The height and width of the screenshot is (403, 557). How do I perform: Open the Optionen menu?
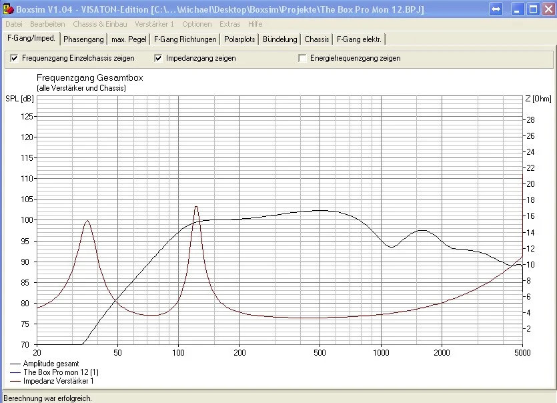pos(197,24)
